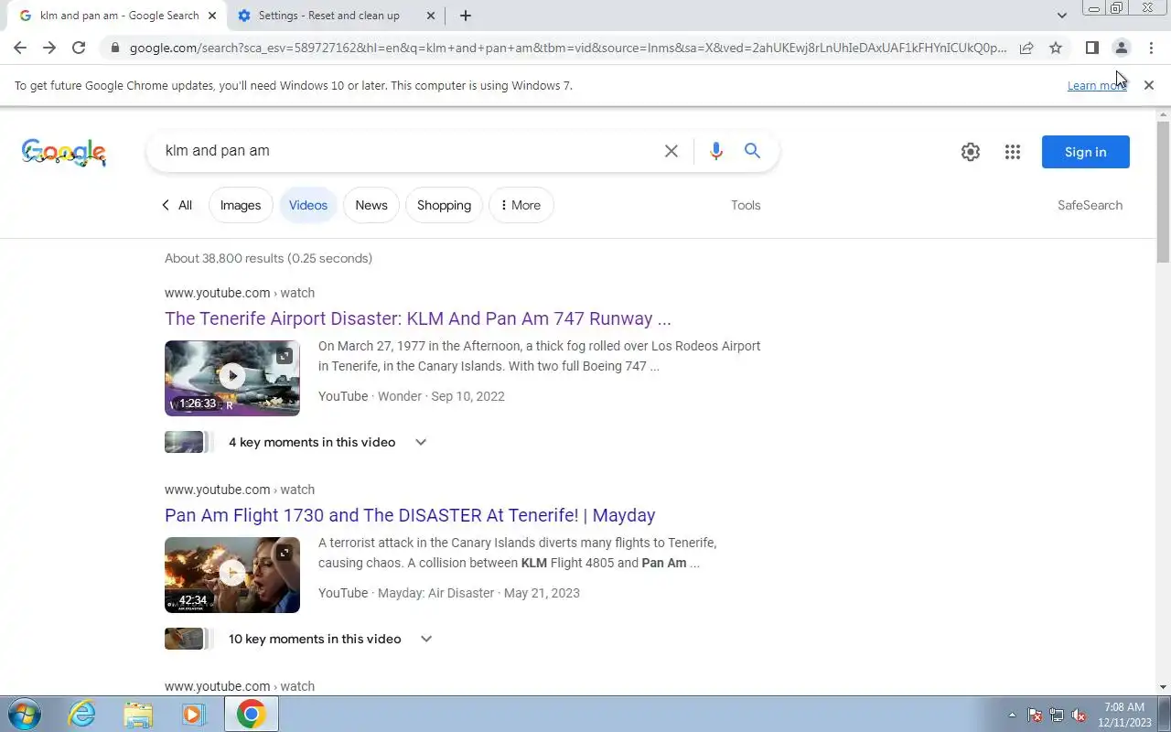Image resolution: width=1171 pixels, height=732 pixels.
Task: Open Tenerife Airport Disaster video link
Action: pyautogui.click(x=418, y=318)
